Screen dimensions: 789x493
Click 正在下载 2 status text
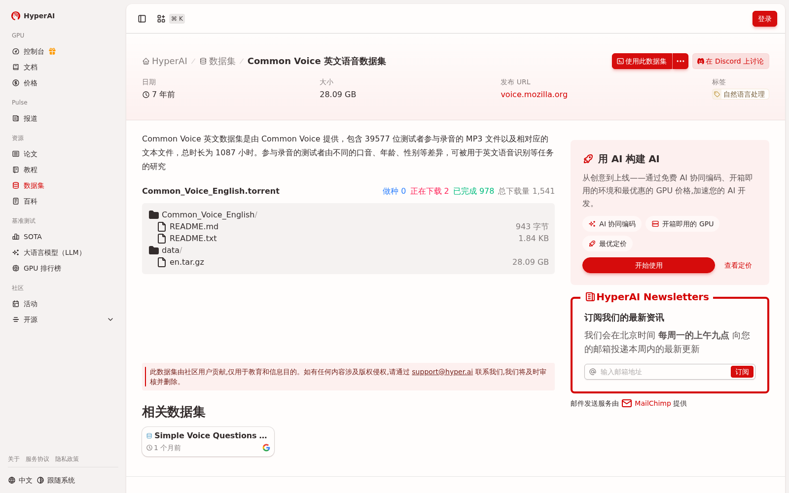[x=430, y=191]
